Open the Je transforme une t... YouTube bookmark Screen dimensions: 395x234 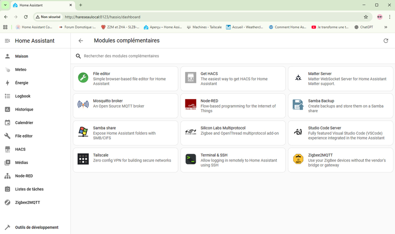330,27
